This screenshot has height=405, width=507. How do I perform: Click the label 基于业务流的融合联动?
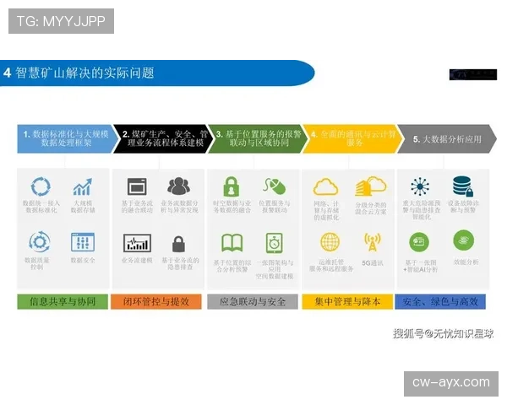(137, 207)
